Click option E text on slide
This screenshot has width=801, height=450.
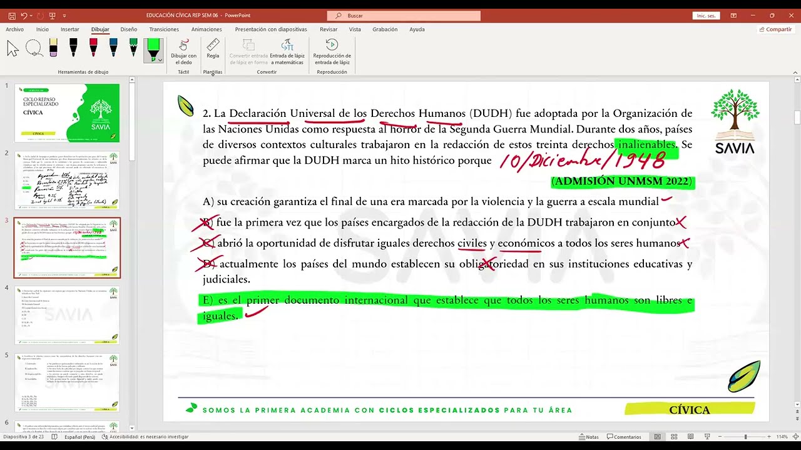(x=446, y=308)
